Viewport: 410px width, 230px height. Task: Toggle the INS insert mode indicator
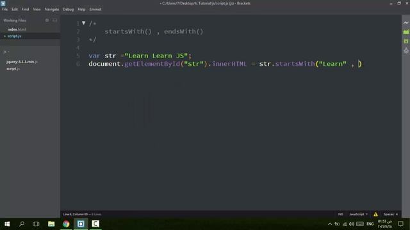tap(340, 215)
